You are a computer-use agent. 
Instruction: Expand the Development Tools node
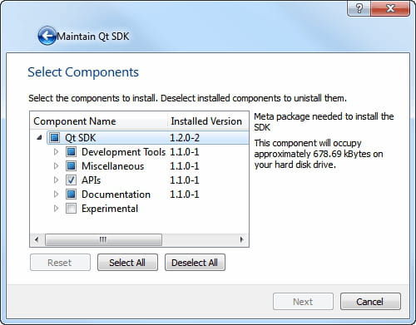pos(56,152)
